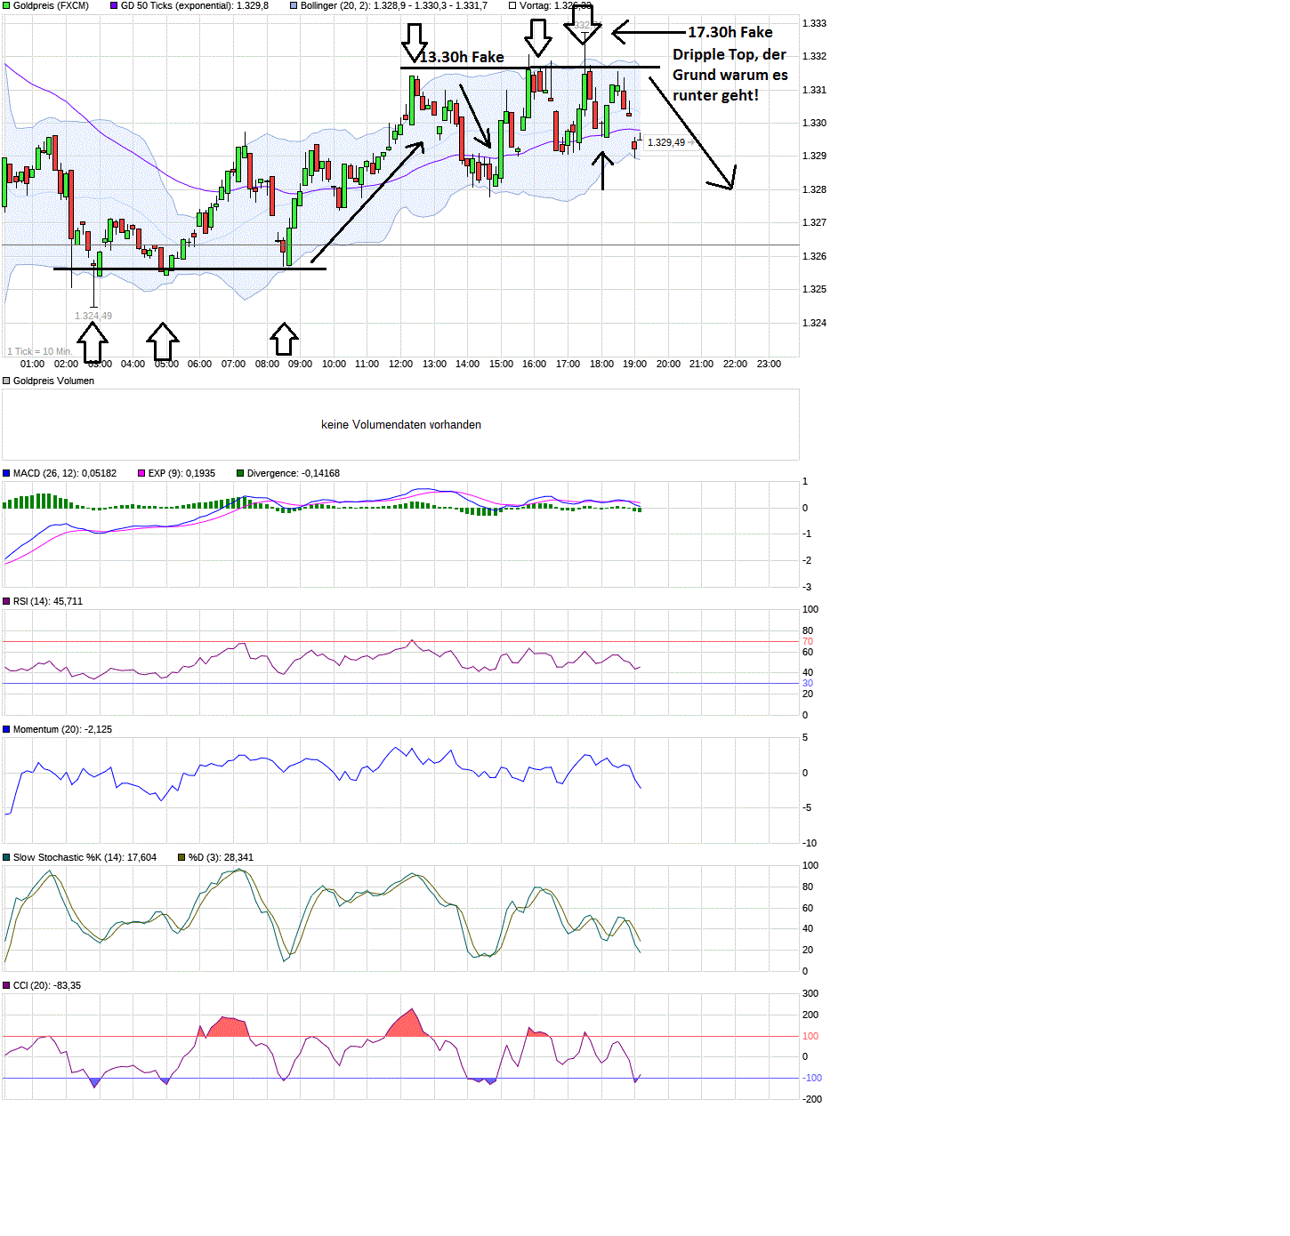Select the Momentum (20) legend icon
The height and width of the screenshot is (1236, 1290).
pyautogui.click(x=6, y=728)
